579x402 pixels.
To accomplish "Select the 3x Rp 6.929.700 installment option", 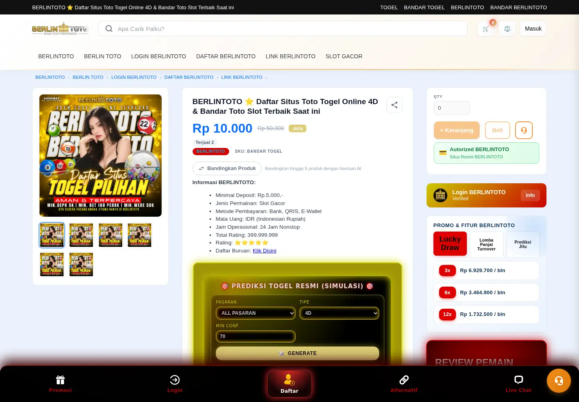I will pos(487,271).
